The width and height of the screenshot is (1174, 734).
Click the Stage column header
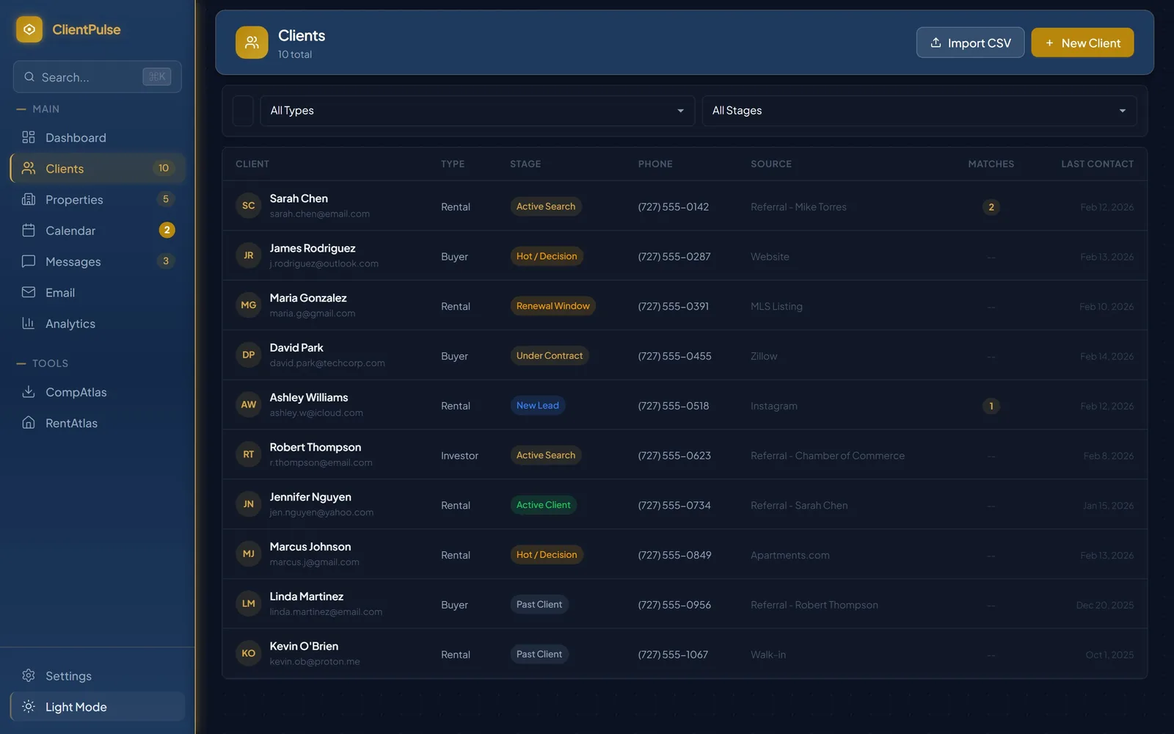click(525, 164)
